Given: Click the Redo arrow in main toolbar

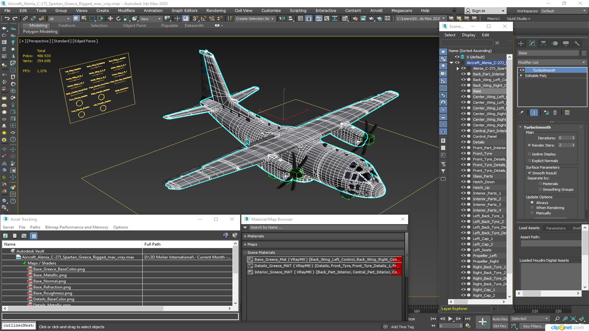Looking at the screenshot, I should (14, 19).
